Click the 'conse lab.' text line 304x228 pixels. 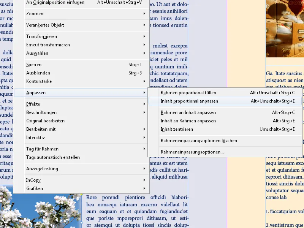click(277, 197)
